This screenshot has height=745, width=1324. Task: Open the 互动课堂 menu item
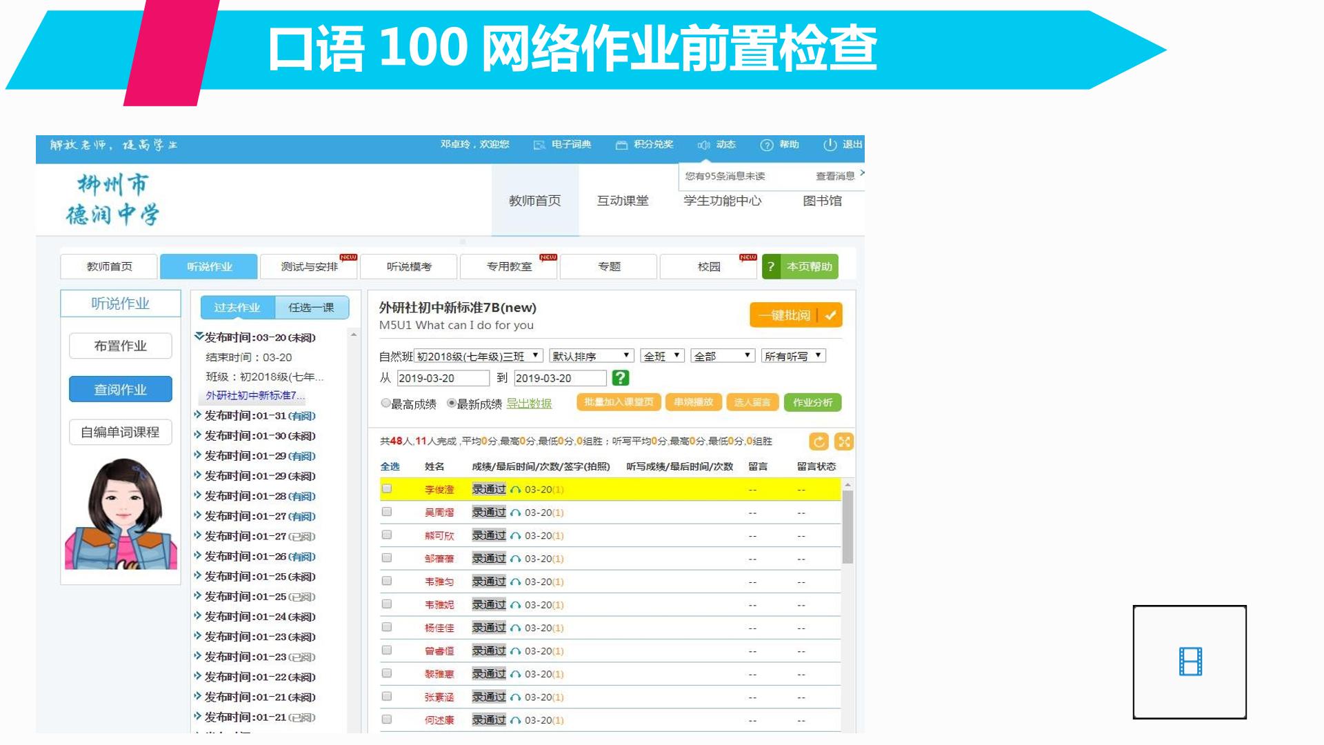[622, 201]
